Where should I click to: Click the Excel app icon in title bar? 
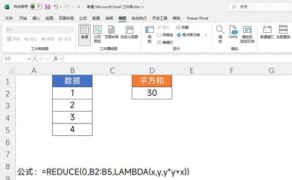pyautogui.click(x=7, y=7)
